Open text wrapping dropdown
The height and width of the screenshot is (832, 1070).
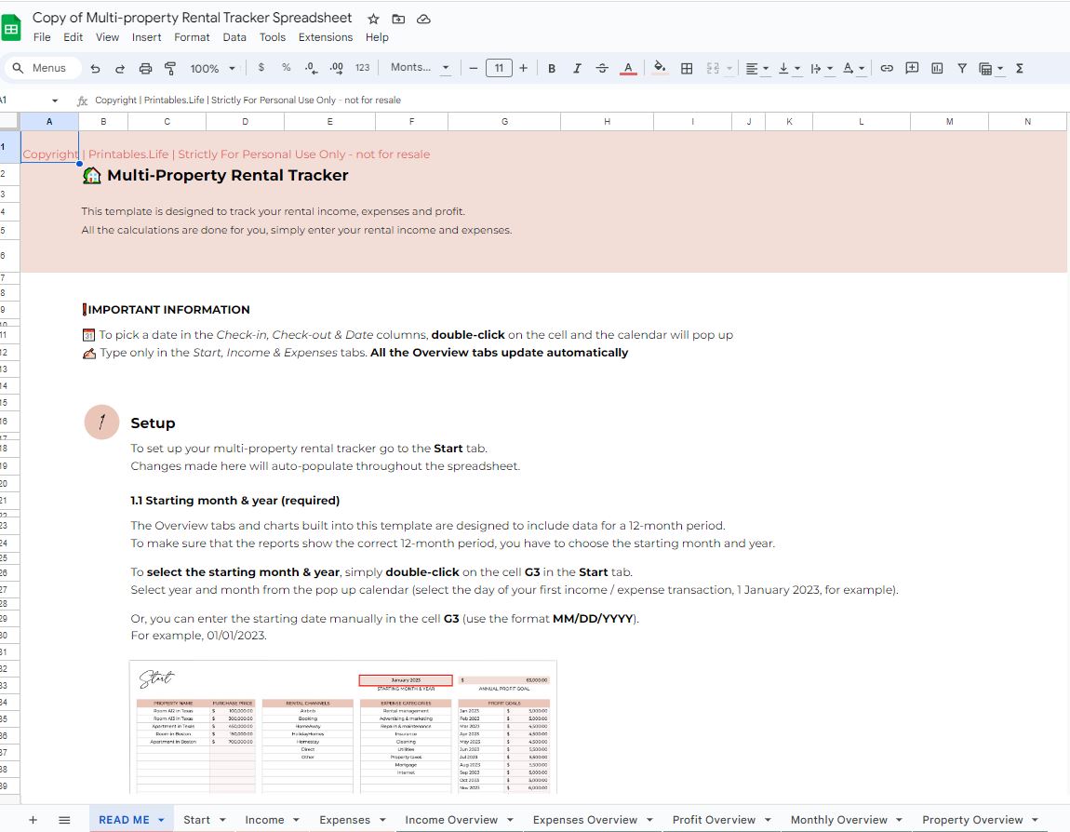(822, 68)
